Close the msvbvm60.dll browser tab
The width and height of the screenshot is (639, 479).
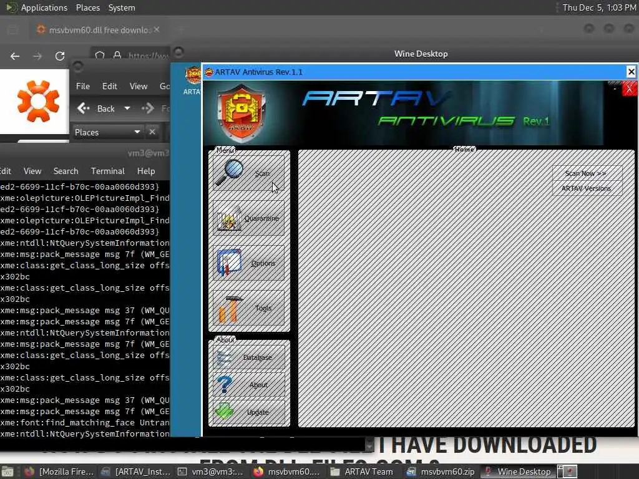[157, 30]
